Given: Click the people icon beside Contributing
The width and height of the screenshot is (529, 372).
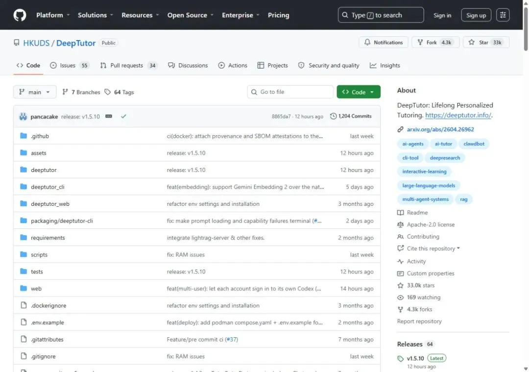Looking at the screenshot, I should coord(400,237).
